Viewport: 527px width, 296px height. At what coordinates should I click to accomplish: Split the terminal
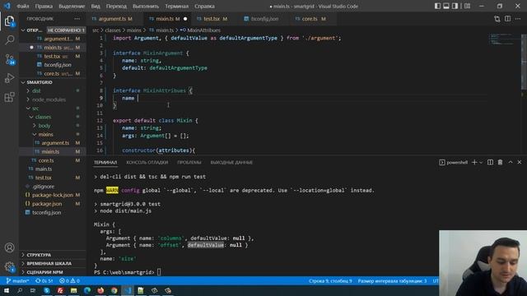[491, 163]
